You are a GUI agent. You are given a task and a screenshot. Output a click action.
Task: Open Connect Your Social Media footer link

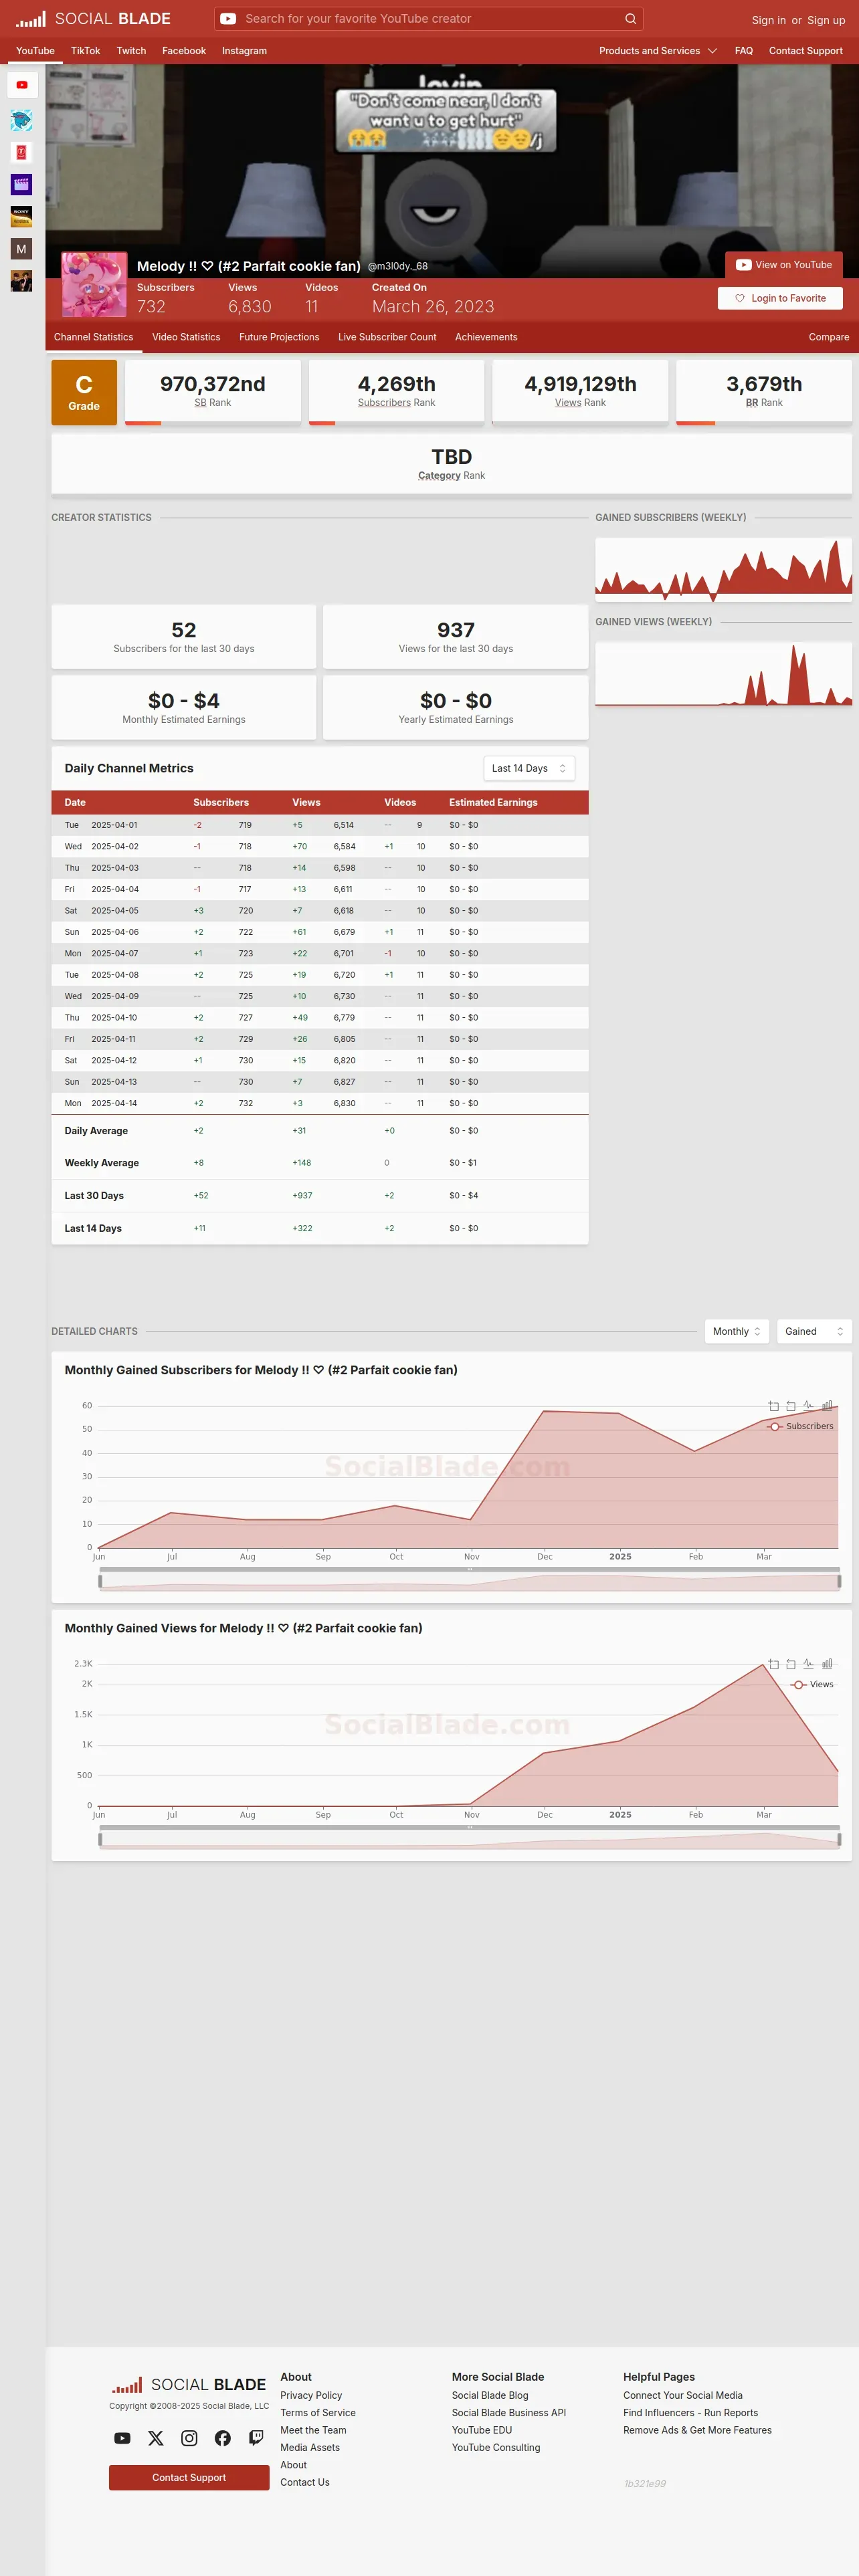pos(683,2395)
